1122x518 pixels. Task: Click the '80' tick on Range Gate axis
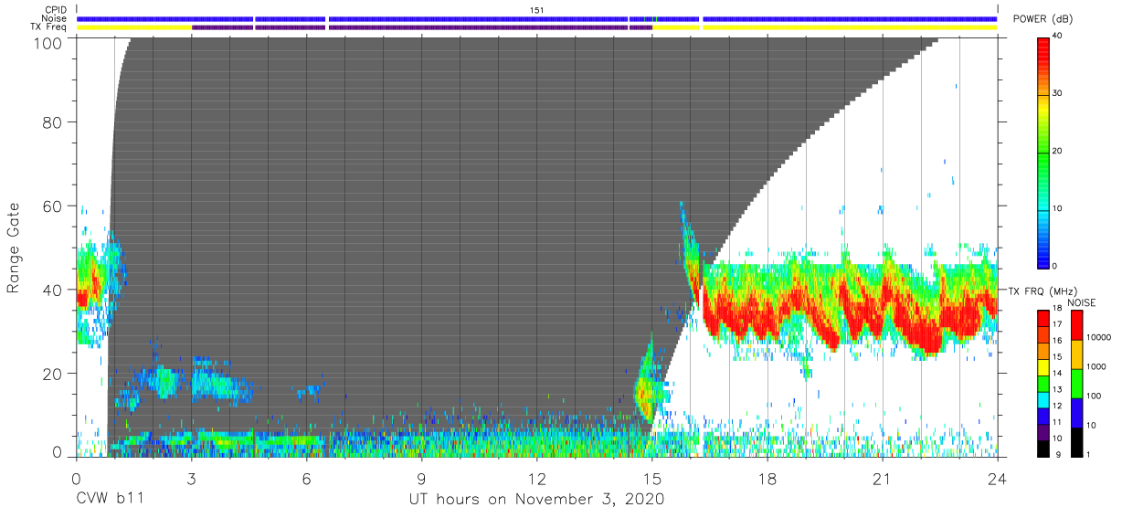click(x=53, y=122)
